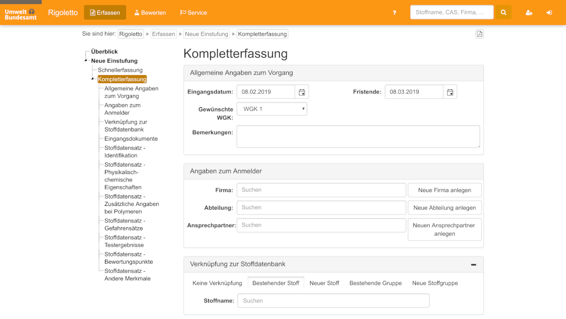Screen dimensions: 566x319
Task: Open Stoffdatensatz - Zusätzliche Angaben bei Polymeren
Action: tap(132, 204)
